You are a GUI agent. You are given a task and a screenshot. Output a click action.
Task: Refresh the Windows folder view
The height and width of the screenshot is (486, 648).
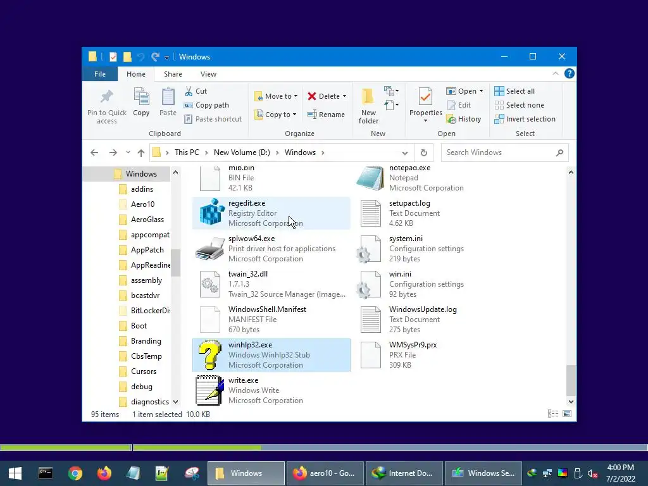tap(423, 153)
